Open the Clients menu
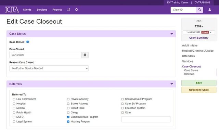Image resolution: width=219 pixels, height=130 pixels. point(27,10)
